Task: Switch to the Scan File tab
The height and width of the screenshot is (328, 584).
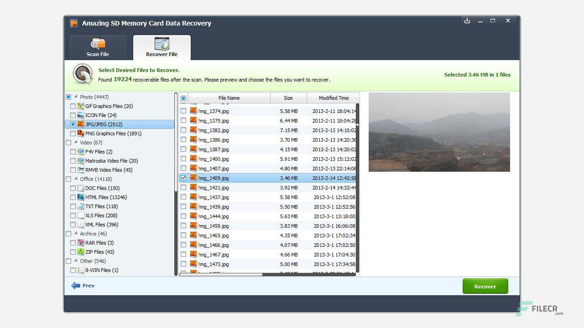Action: click(98, 47)
